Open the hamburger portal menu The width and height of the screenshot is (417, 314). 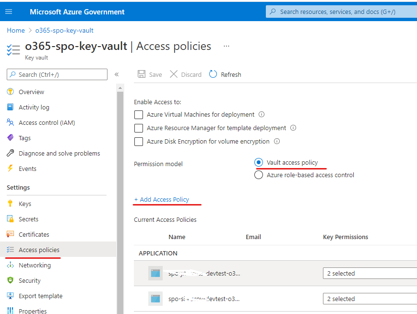[x=9, y=12]
